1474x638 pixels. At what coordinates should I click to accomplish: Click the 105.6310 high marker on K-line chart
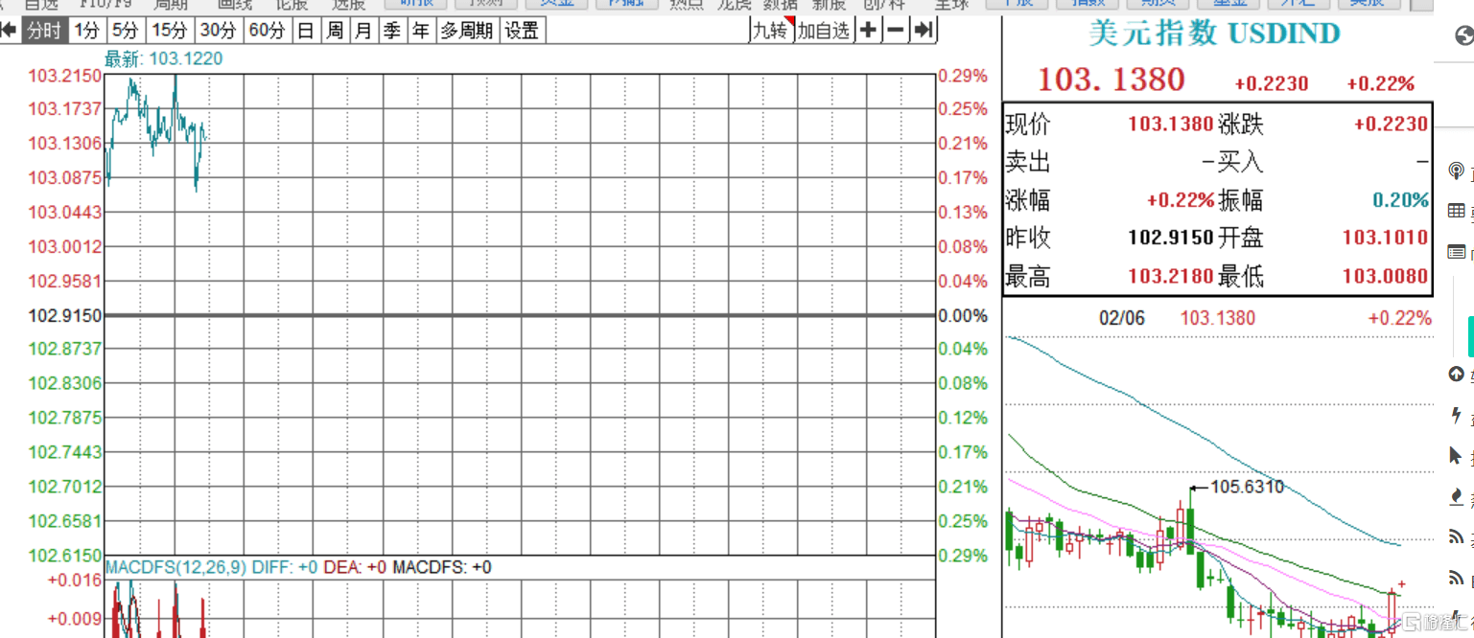click(1247, 488)
